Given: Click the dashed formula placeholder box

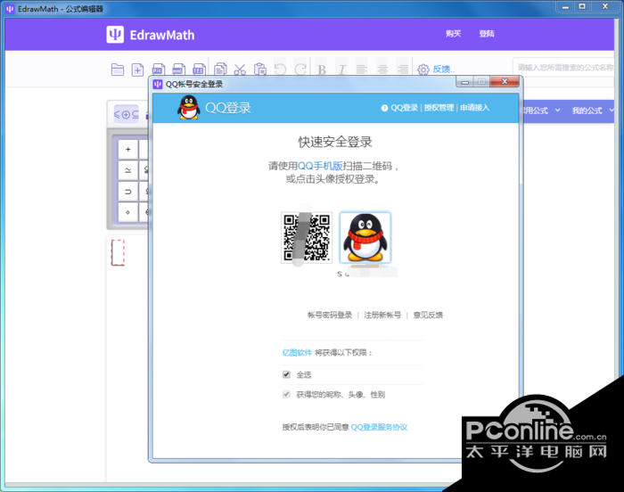Looking at the screenshot, I should tap(118, 252).
